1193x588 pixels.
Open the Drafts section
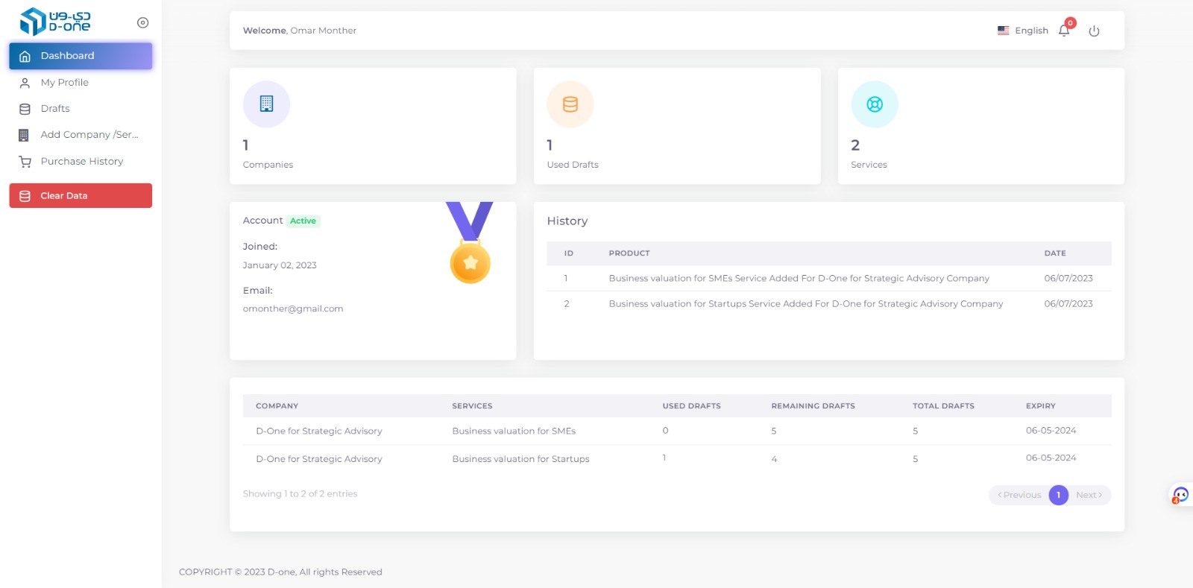[55, 109]
